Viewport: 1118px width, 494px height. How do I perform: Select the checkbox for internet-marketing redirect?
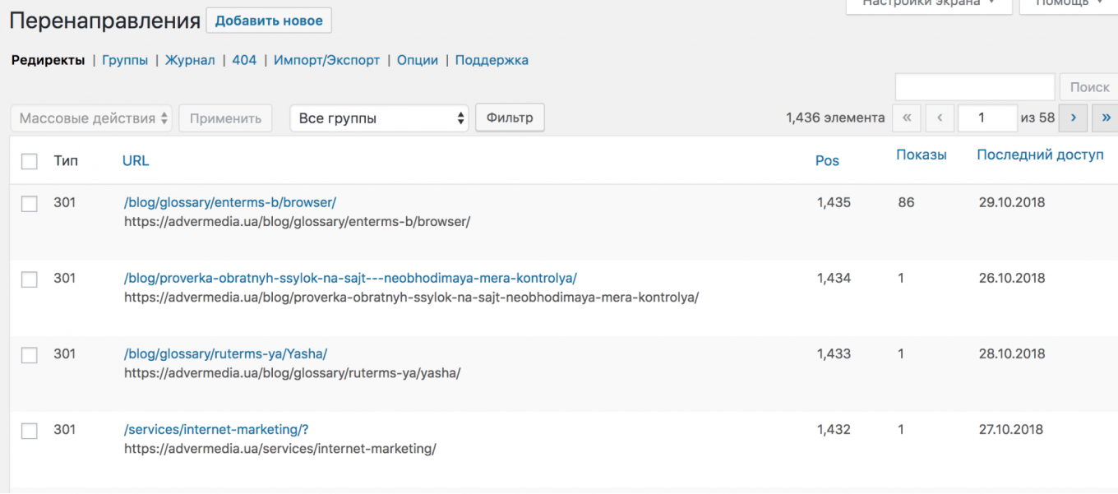click(x=30, y=431)
